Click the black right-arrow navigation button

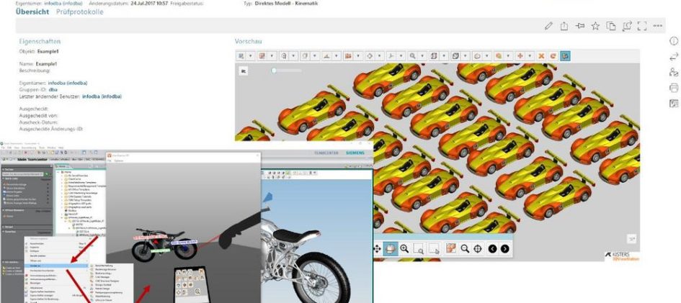click(504, 248)
